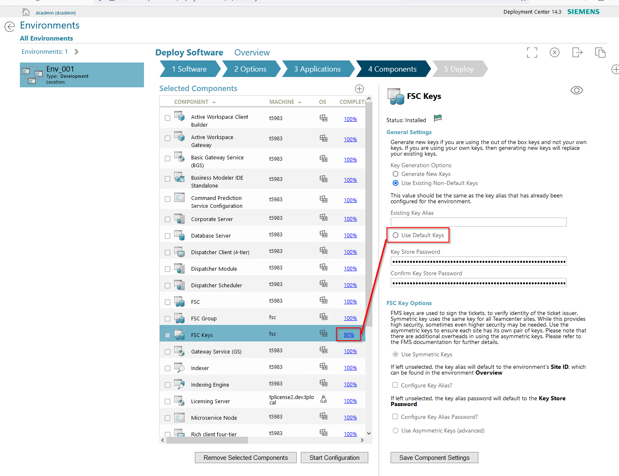Choose Use Existing Non-Default Keys option

click(x=396, y=183)
